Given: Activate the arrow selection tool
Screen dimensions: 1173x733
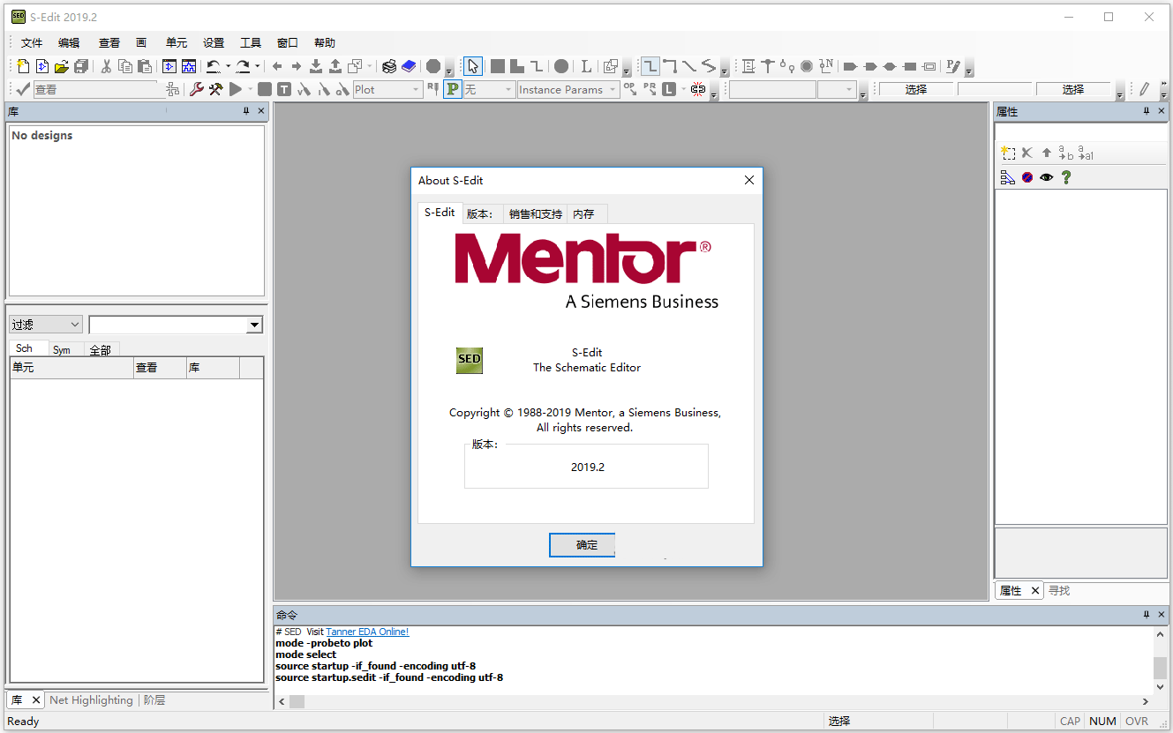Looking at the screenshot, I should [x=473, y=66].
